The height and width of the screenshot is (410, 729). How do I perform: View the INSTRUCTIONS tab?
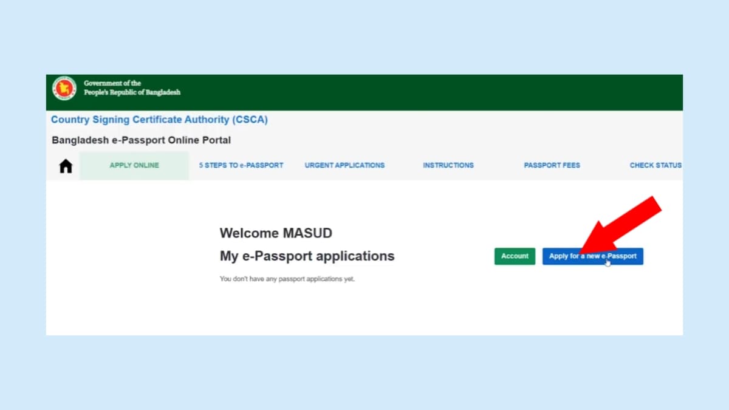coord(448,165)
